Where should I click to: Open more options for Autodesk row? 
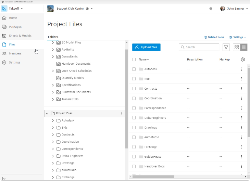tap(241, 69)
